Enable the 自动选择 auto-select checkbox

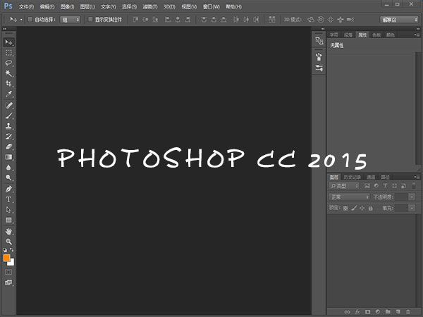pyautogui.click(x=30, y=20)
